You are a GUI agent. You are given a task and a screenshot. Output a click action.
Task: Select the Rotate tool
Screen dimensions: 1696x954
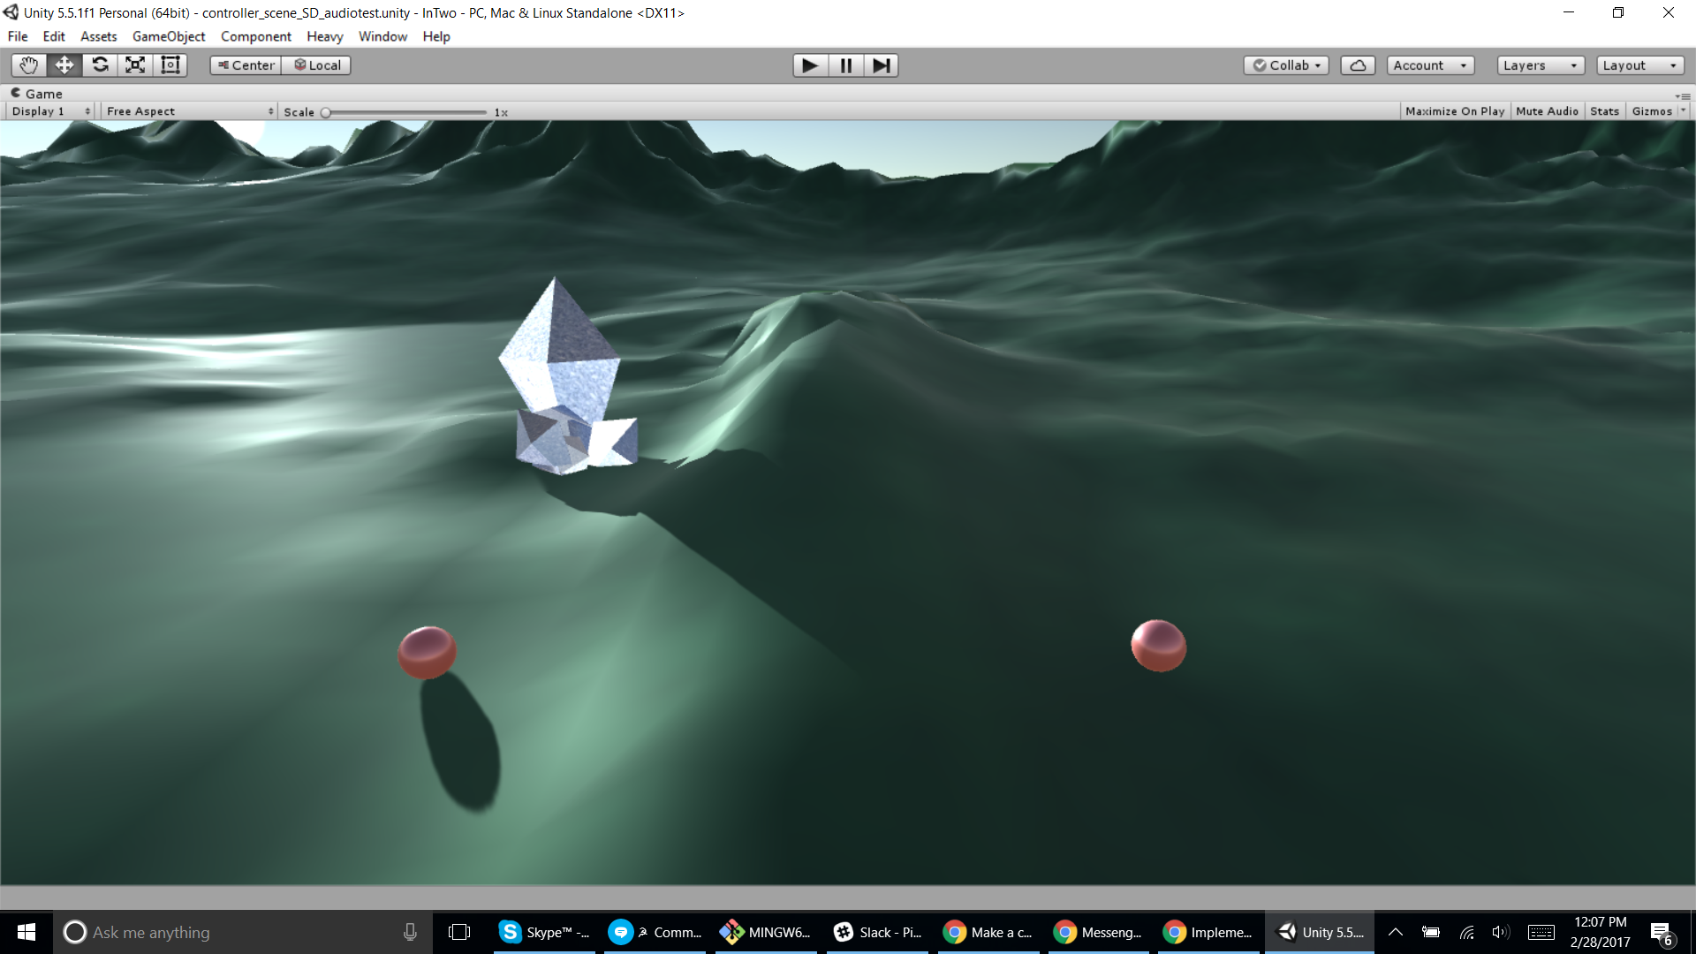pyautogui.click(x=100, y=65)
